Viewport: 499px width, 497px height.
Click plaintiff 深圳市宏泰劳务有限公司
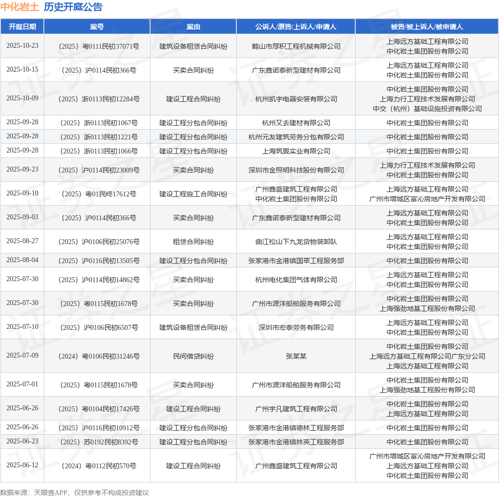tap(296, 328)
